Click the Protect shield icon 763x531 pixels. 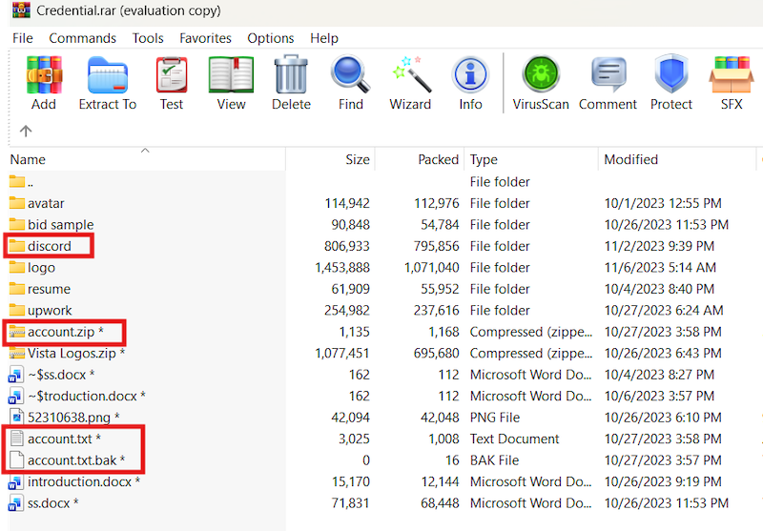[671, 74]
